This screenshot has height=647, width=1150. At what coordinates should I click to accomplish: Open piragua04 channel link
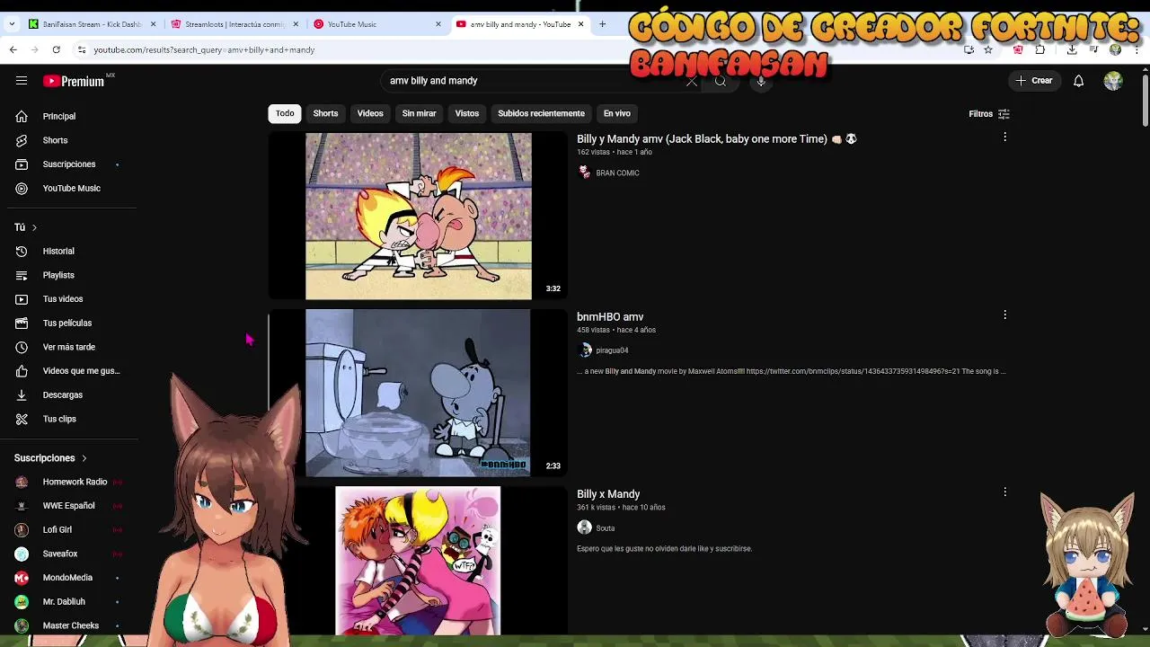612,350
